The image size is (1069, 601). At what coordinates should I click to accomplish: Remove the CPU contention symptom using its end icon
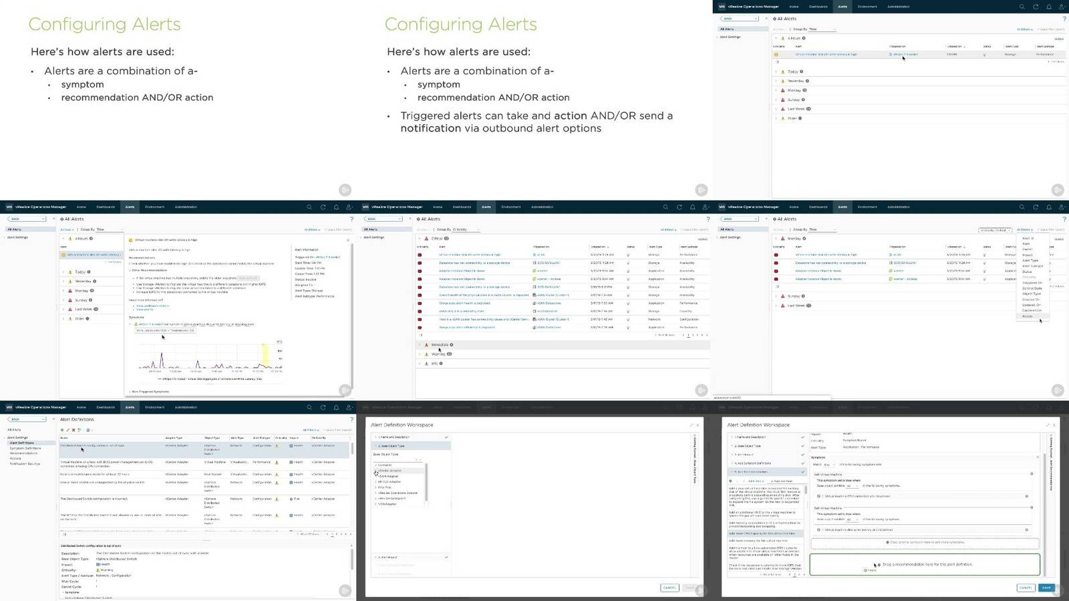[1026, 496]
